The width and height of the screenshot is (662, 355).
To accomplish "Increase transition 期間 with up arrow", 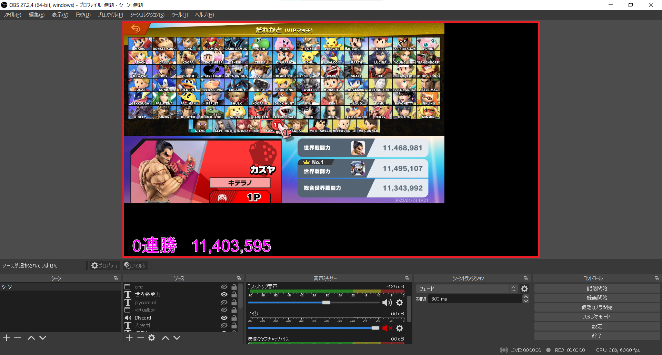I will point(525,297).
